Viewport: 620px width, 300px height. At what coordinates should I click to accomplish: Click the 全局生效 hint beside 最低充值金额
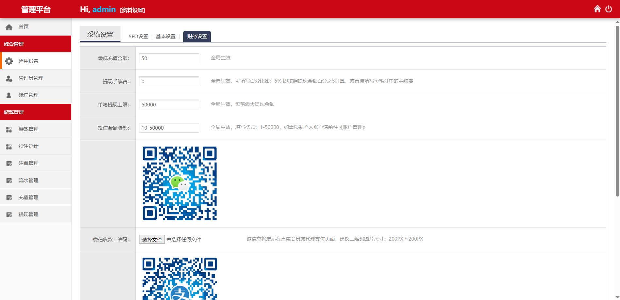(x=220, y=57)
